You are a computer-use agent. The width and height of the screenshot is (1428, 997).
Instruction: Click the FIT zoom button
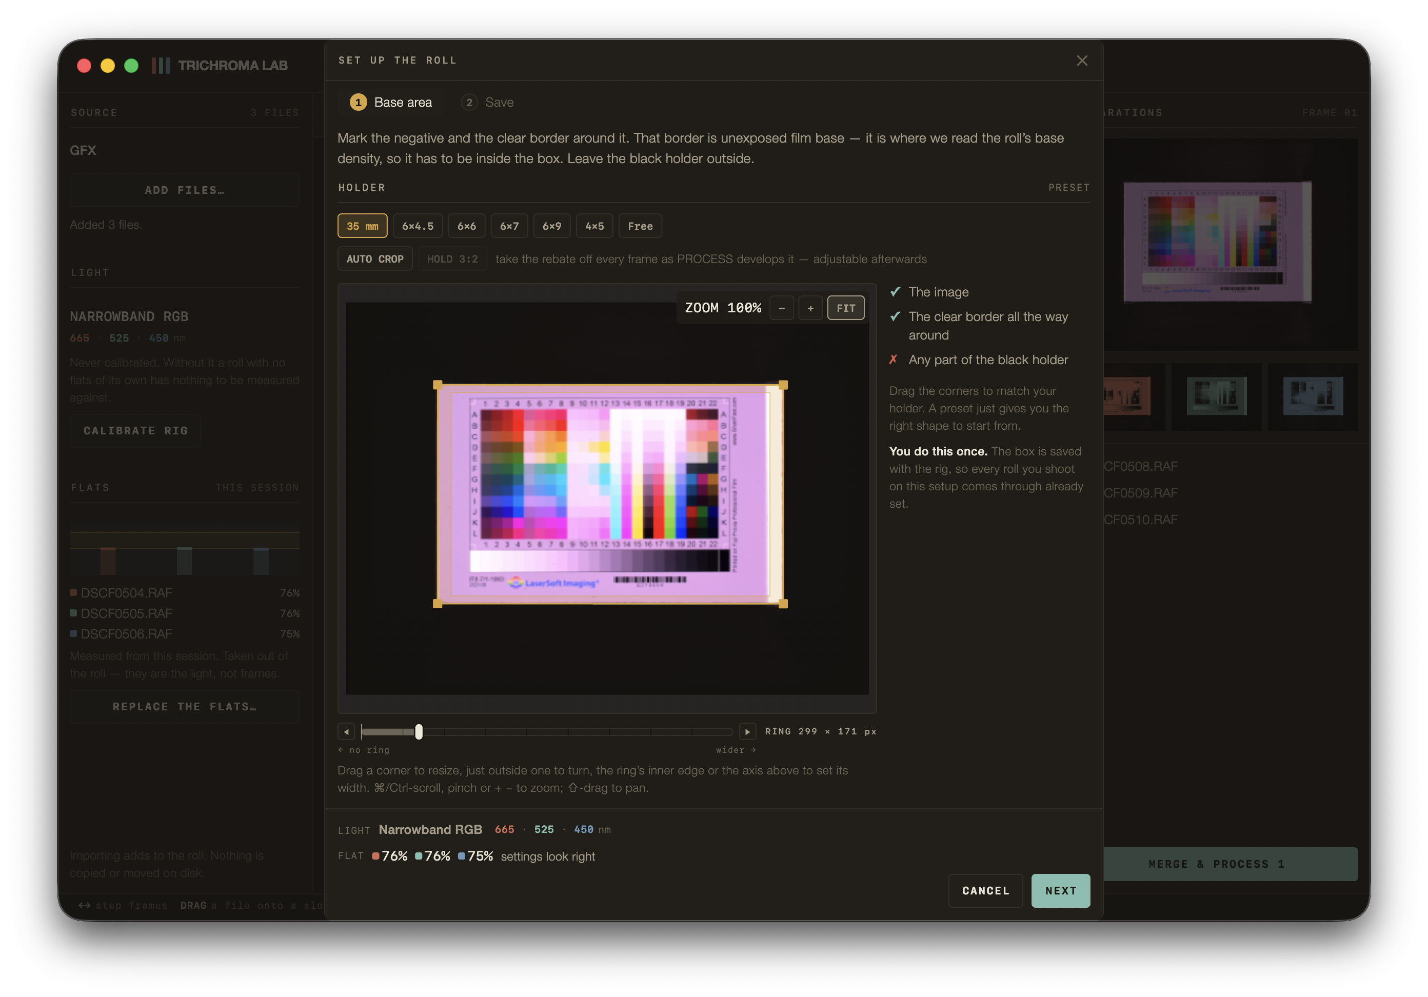coord(845,308)
